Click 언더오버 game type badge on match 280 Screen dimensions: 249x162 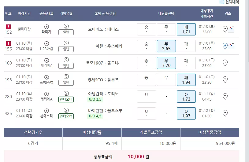[x=66, y=99]
